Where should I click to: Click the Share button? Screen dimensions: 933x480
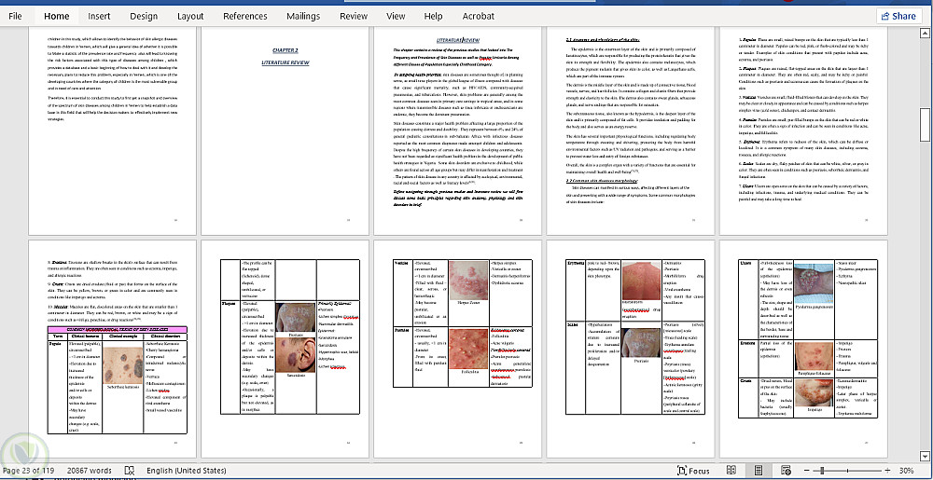(x=898, y=16)
